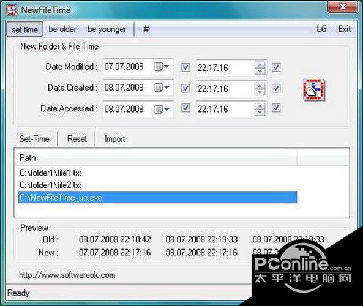Toggle the Date Created date checkbox
Image resolution: width=363 pixels, height=306 pixels.
pyautogui.click(x=185, y=88)
